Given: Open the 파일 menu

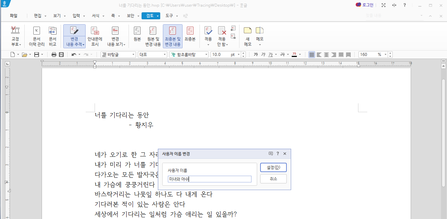Looking at the screenshot, I should tap(14, 16).
